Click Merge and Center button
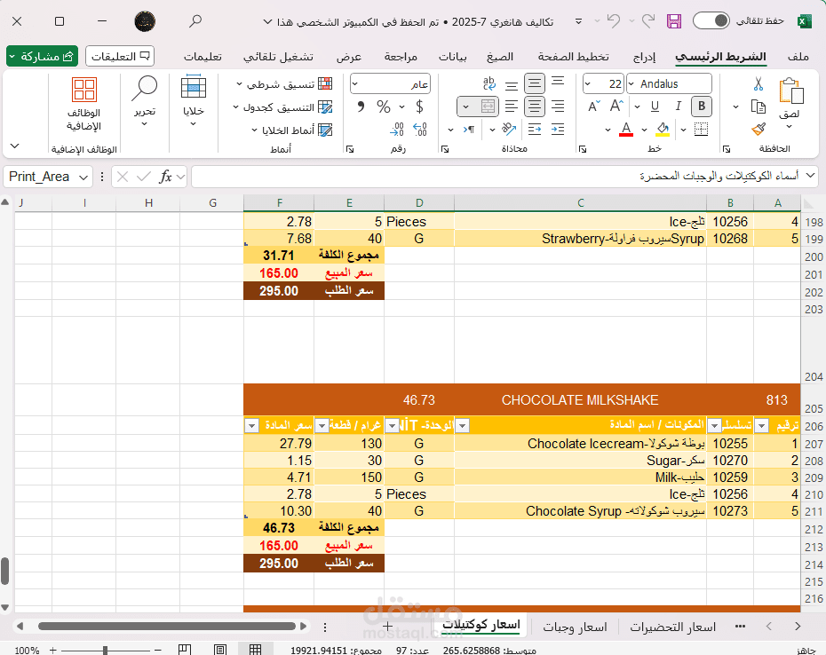Screen dimensions: 826x655 point(488,107)
